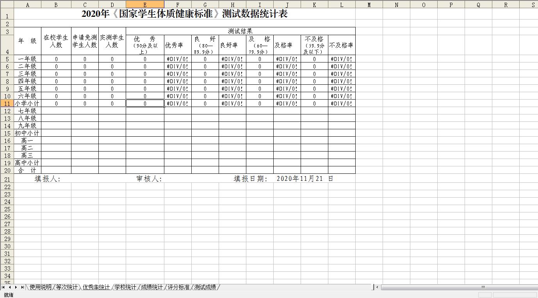The image size is (538, 298).
Task: Select column M header
Action: (369, 5)
